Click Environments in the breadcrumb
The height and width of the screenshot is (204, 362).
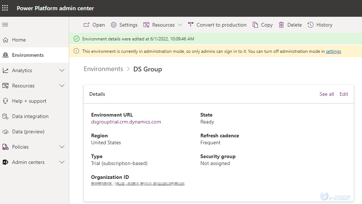tap(103, 69)
